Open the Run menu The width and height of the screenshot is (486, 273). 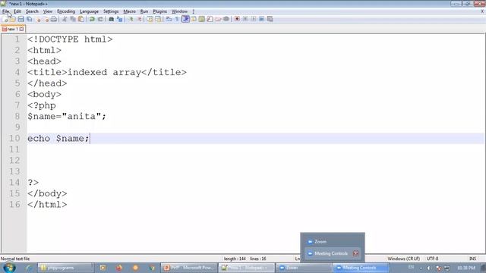click(144, 11)
